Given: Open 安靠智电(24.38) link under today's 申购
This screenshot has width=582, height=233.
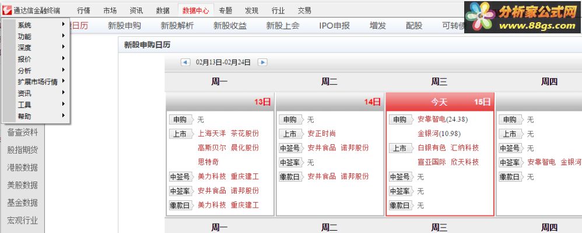Looking at the screenshot, I should 443,119.
